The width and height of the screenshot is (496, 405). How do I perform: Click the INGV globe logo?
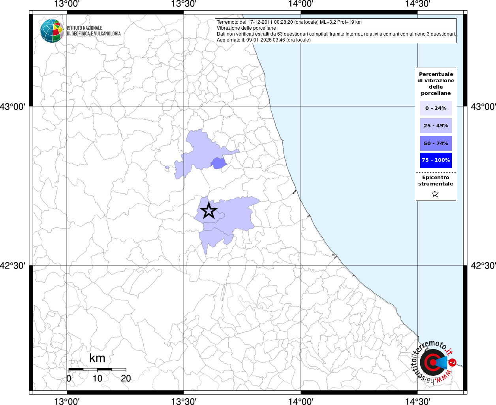(52, 30)
